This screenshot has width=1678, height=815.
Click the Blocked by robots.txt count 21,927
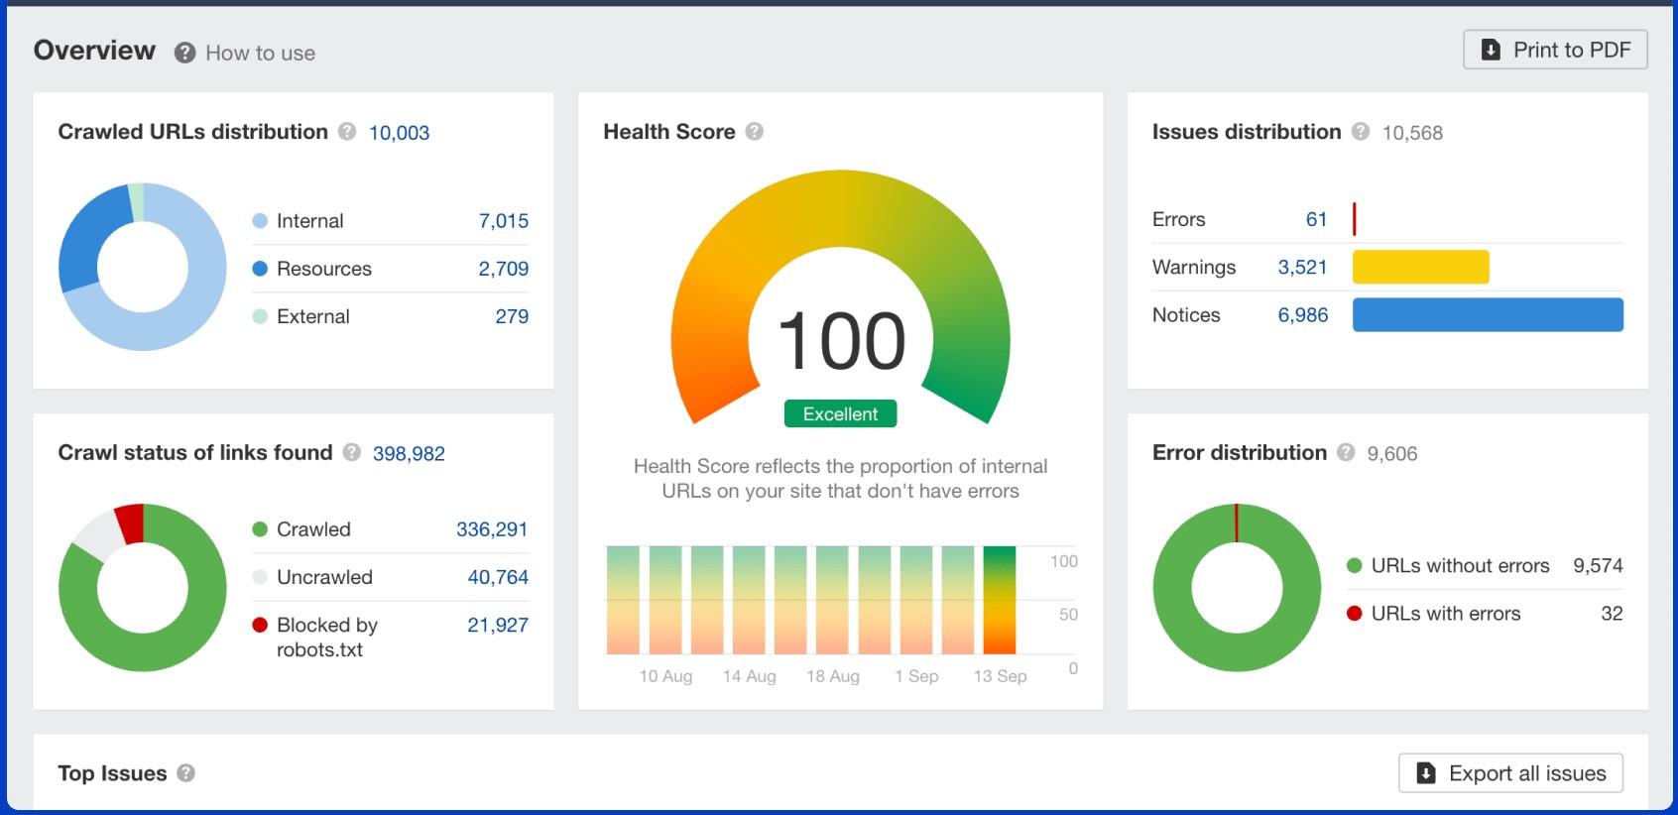(x=497, y=626)
